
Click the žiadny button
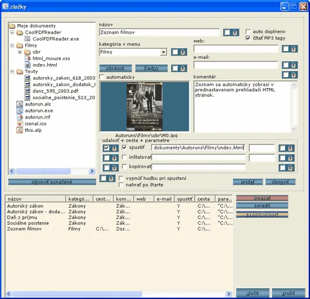click(x=151, y=68)
